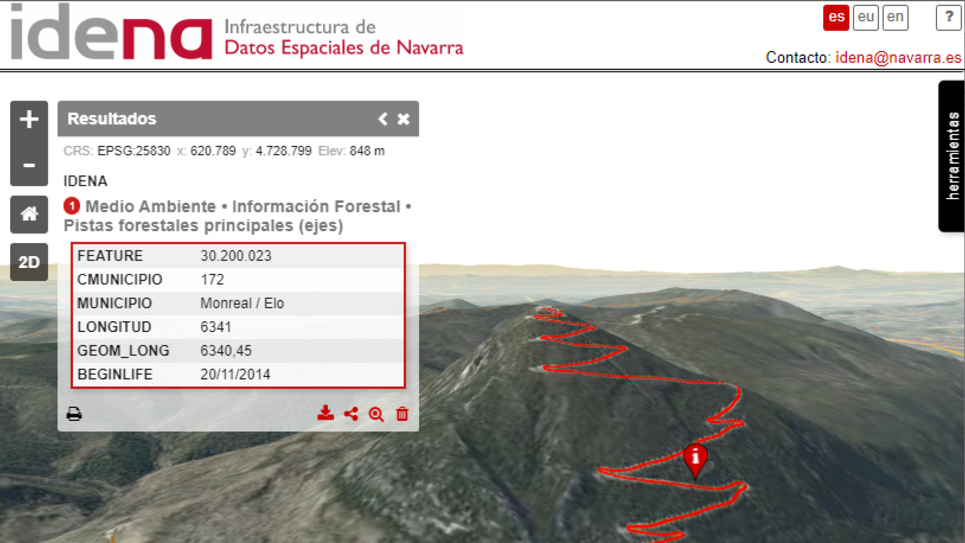Viewport: 965px width, 543px height.
Task: Toggle the 2D map view button
Action: [29, 262]
